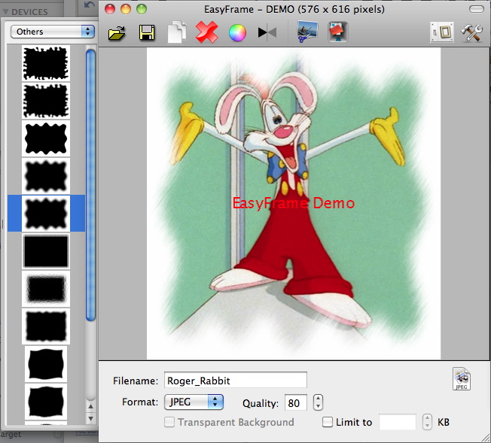
Task: Collapse the DEVICES section triangle
Action: 5,12
